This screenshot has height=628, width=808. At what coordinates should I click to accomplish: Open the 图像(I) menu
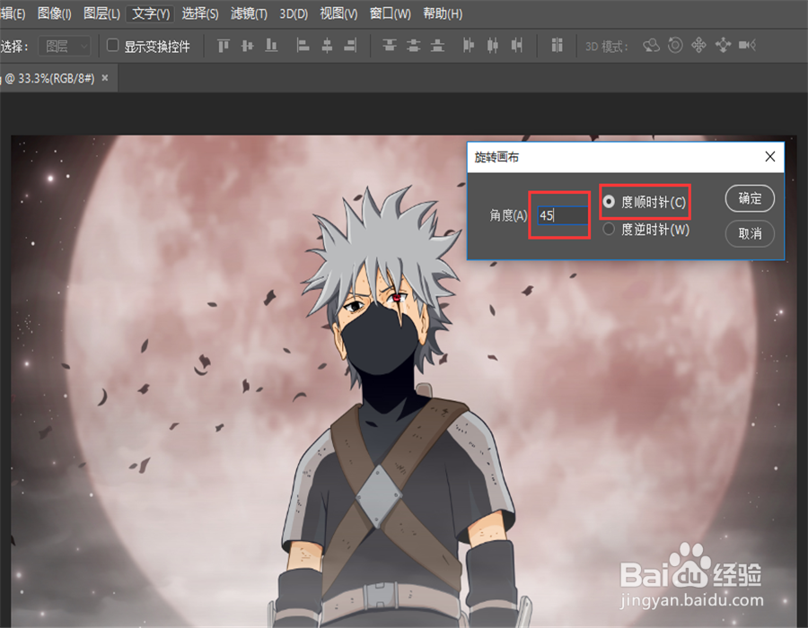tap(54, 13)
